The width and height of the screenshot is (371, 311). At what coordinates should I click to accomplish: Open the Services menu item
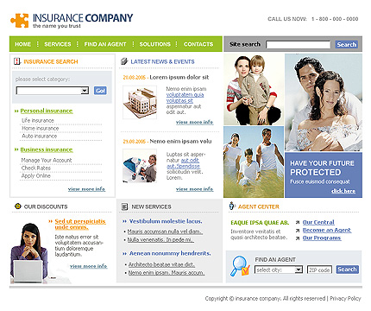58,44
